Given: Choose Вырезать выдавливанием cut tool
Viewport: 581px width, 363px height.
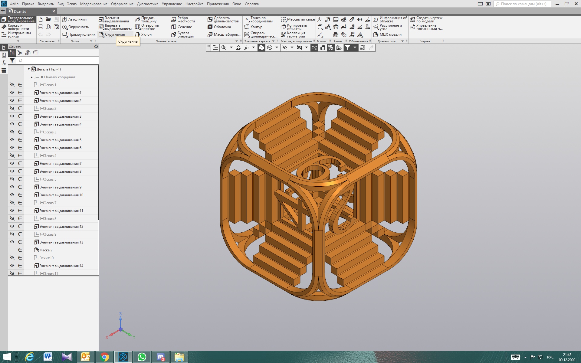Looking at the screenshot, I should (115, 27).
